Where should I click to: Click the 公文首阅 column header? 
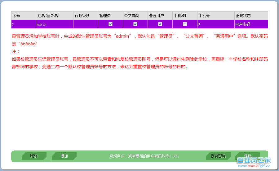tap(135, 16)
